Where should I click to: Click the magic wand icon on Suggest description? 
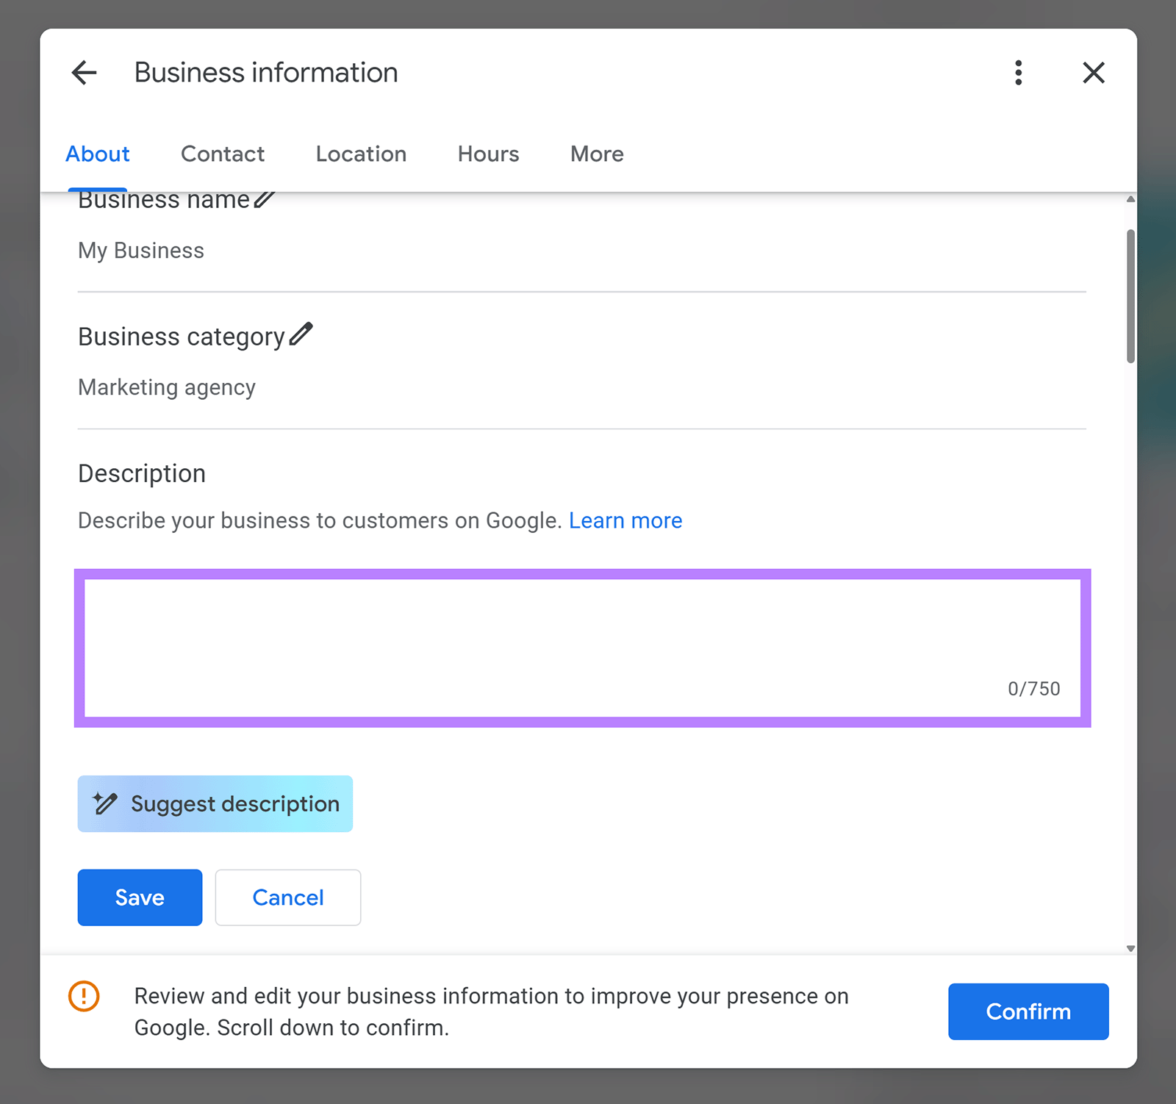pyautogui.click(x=105, y=803)
